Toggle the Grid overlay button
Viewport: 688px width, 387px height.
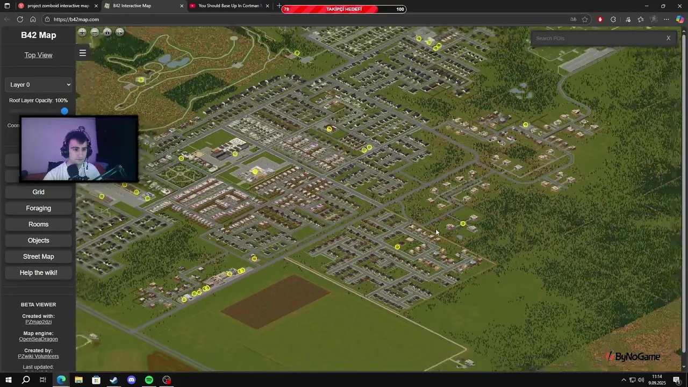pos(38,192)
